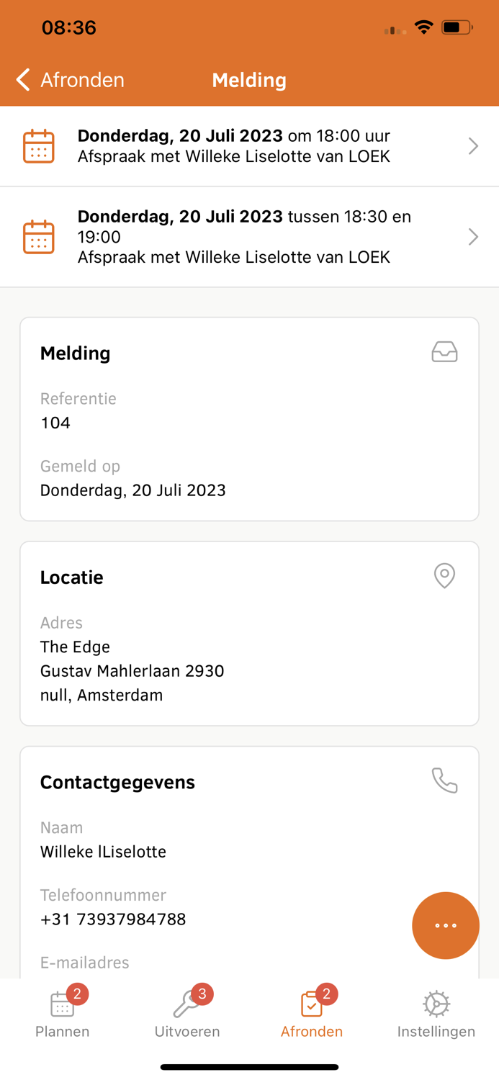
Task: Open the Instellingen gear icon
Action: (x=436, y=1003)
